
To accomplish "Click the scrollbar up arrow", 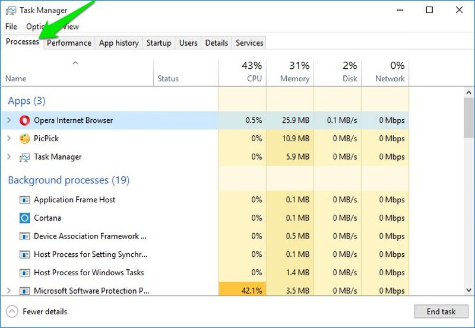I will click(x=469, y=93).
